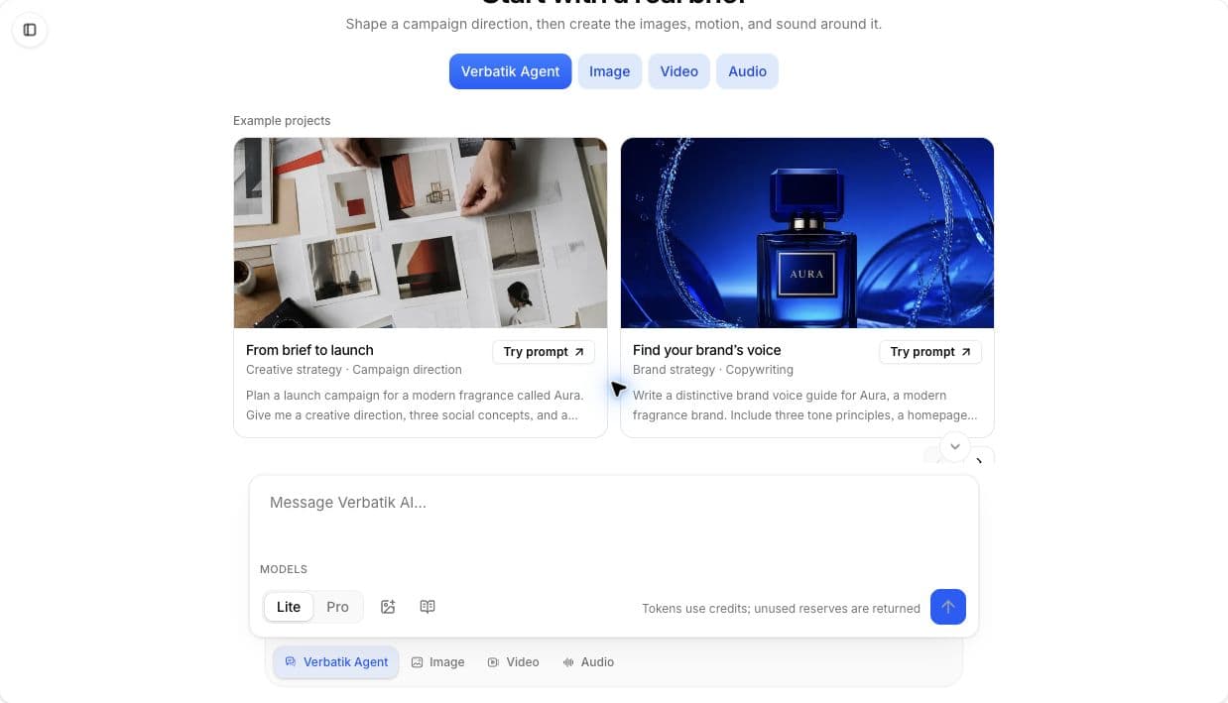Send message with blue arrow button

948,607
